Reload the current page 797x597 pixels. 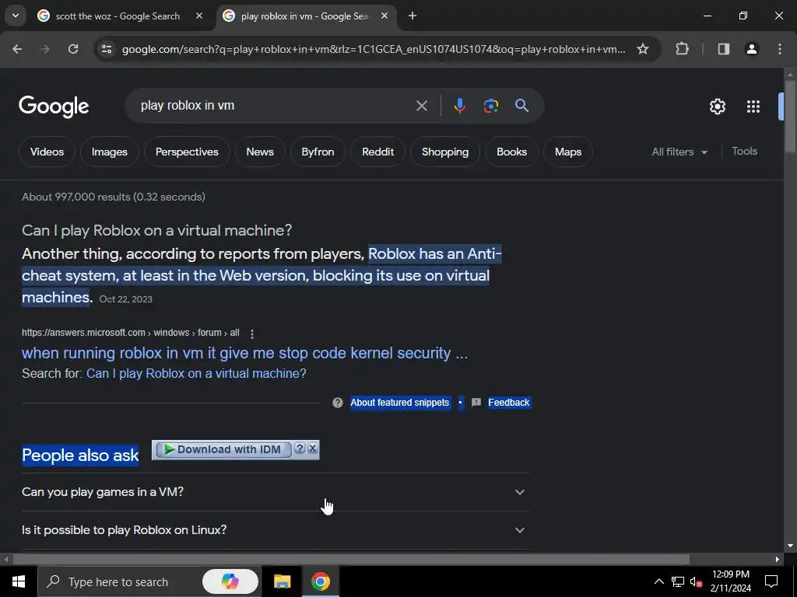coord(73,49)
